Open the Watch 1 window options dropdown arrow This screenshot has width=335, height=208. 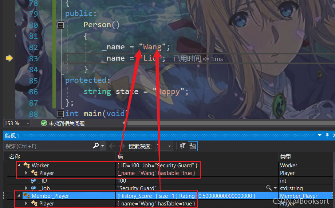(x=320, y=135)
